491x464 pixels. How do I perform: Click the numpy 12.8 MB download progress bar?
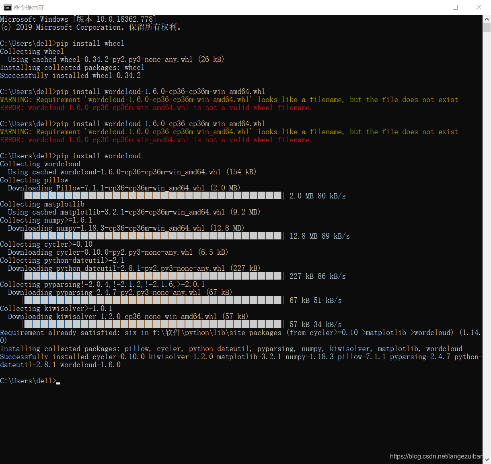tap(153, 236)
